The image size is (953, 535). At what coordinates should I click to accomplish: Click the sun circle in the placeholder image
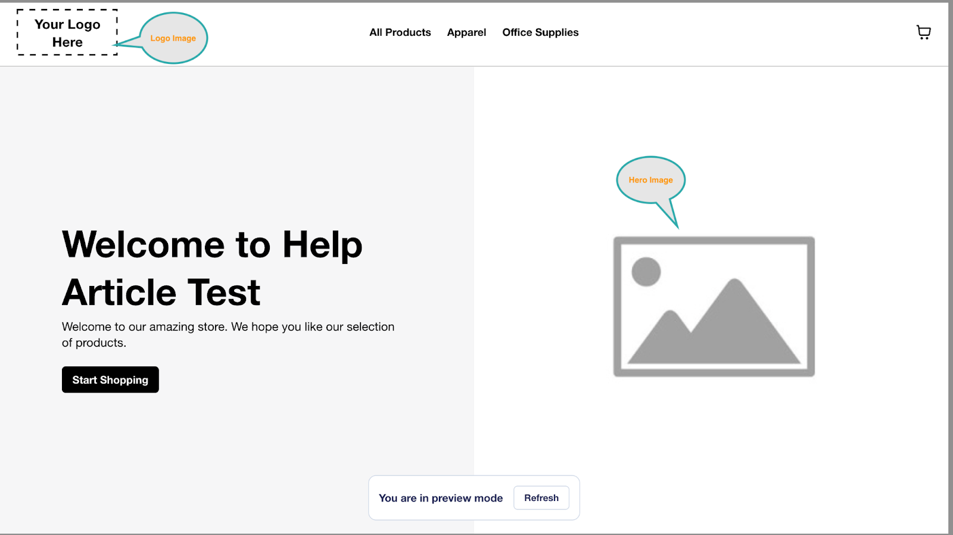coord(646,272)
